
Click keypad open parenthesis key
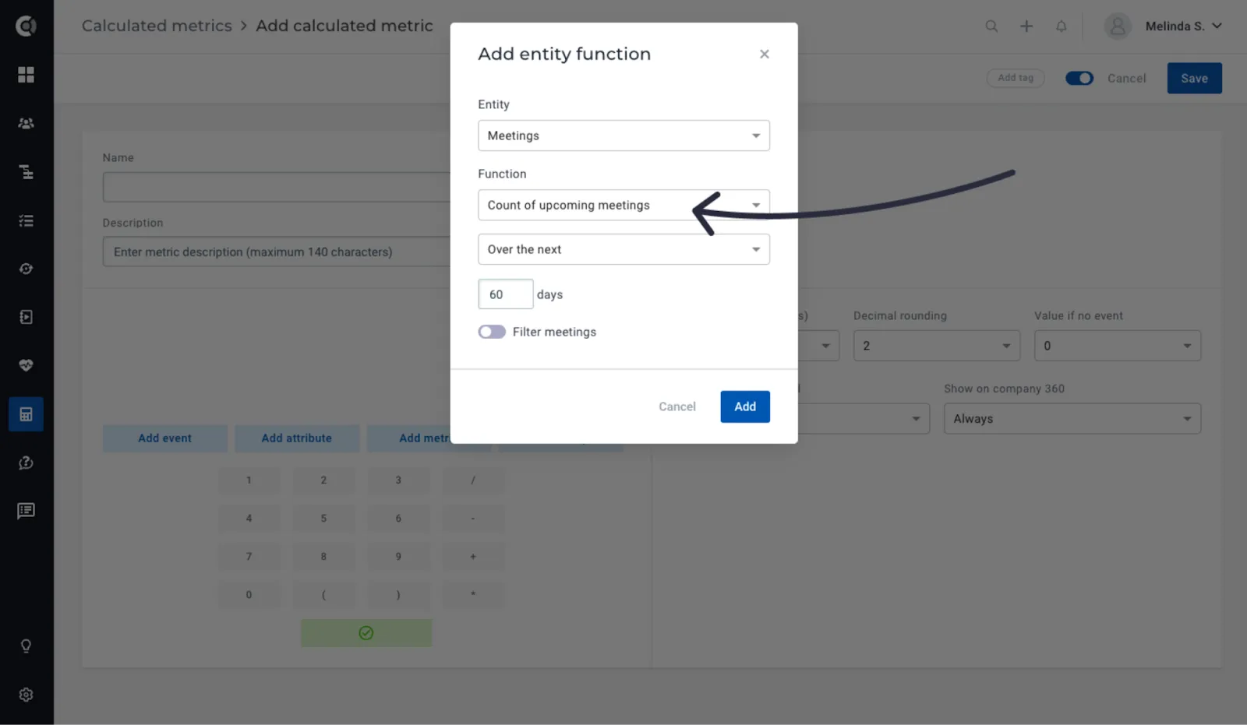[323, 594]
